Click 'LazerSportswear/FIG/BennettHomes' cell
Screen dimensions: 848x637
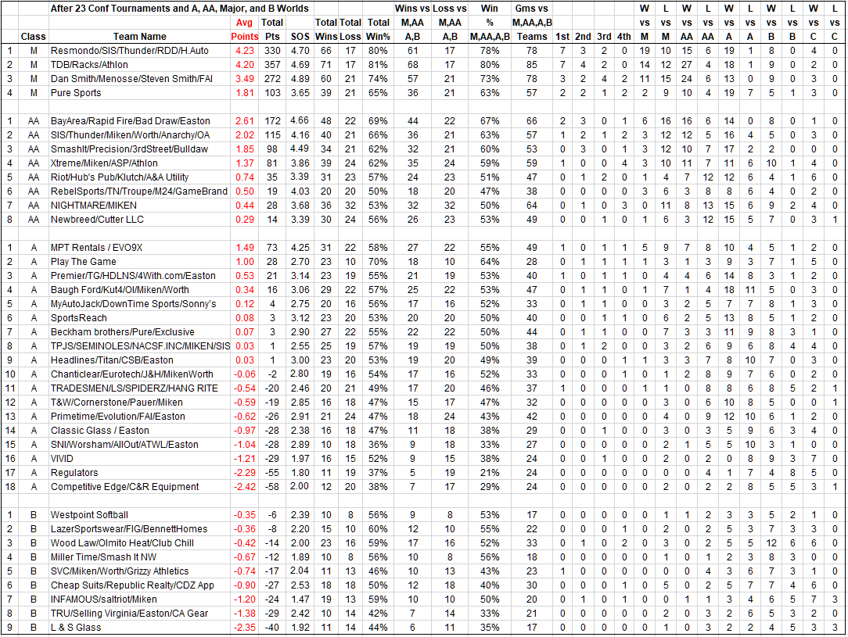point(139,528)
